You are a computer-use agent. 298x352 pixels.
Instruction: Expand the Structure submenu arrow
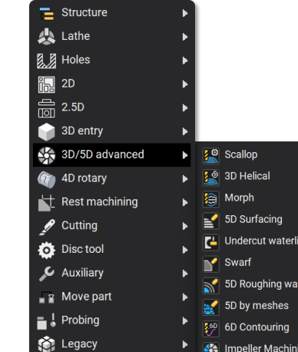[185, 13]
